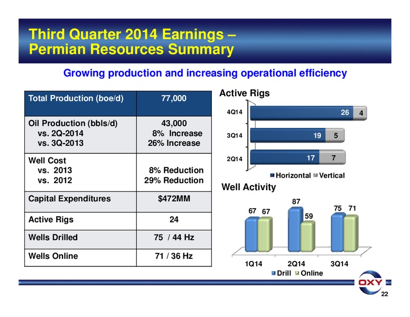This screenshot has height=317, width=410.
Task: Click the 'Well Activity' chart title
Action: (x=249, y=187)
